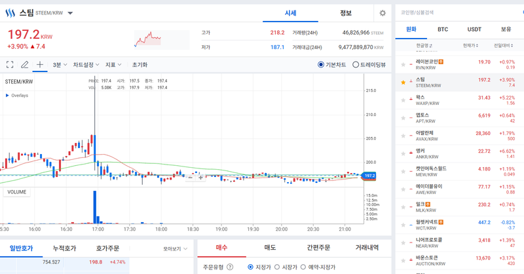The height and width of the screenshot is (274, 524).
Task: Open the 거래내역 tab
Action: click(367, 248)
